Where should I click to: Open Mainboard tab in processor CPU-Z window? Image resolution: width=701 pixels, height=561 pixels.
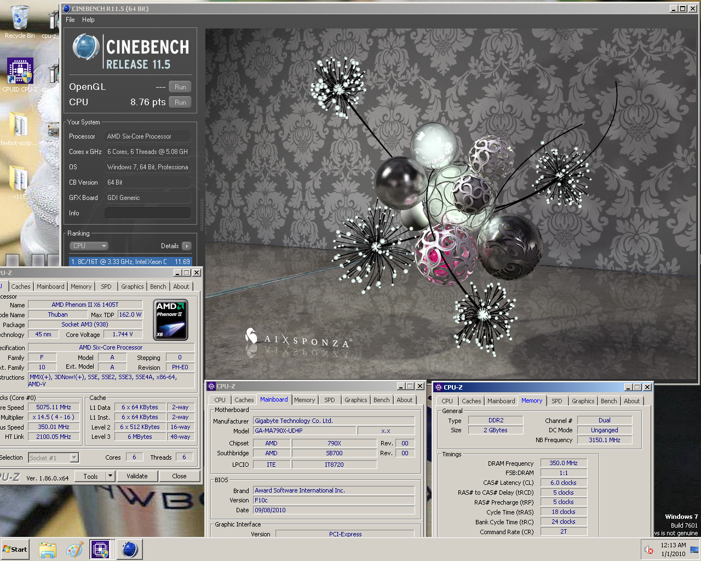[x=50, y=287]
